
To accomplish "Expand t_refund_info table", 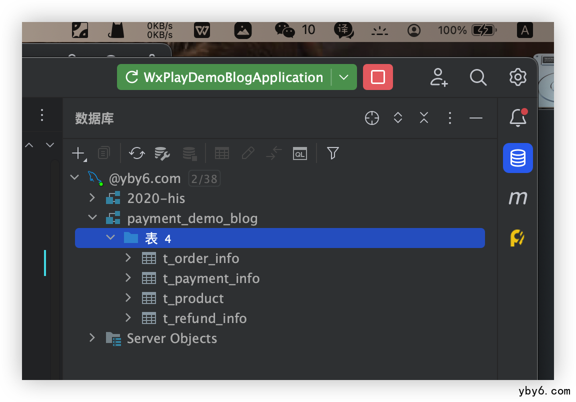I will point(128,317).
